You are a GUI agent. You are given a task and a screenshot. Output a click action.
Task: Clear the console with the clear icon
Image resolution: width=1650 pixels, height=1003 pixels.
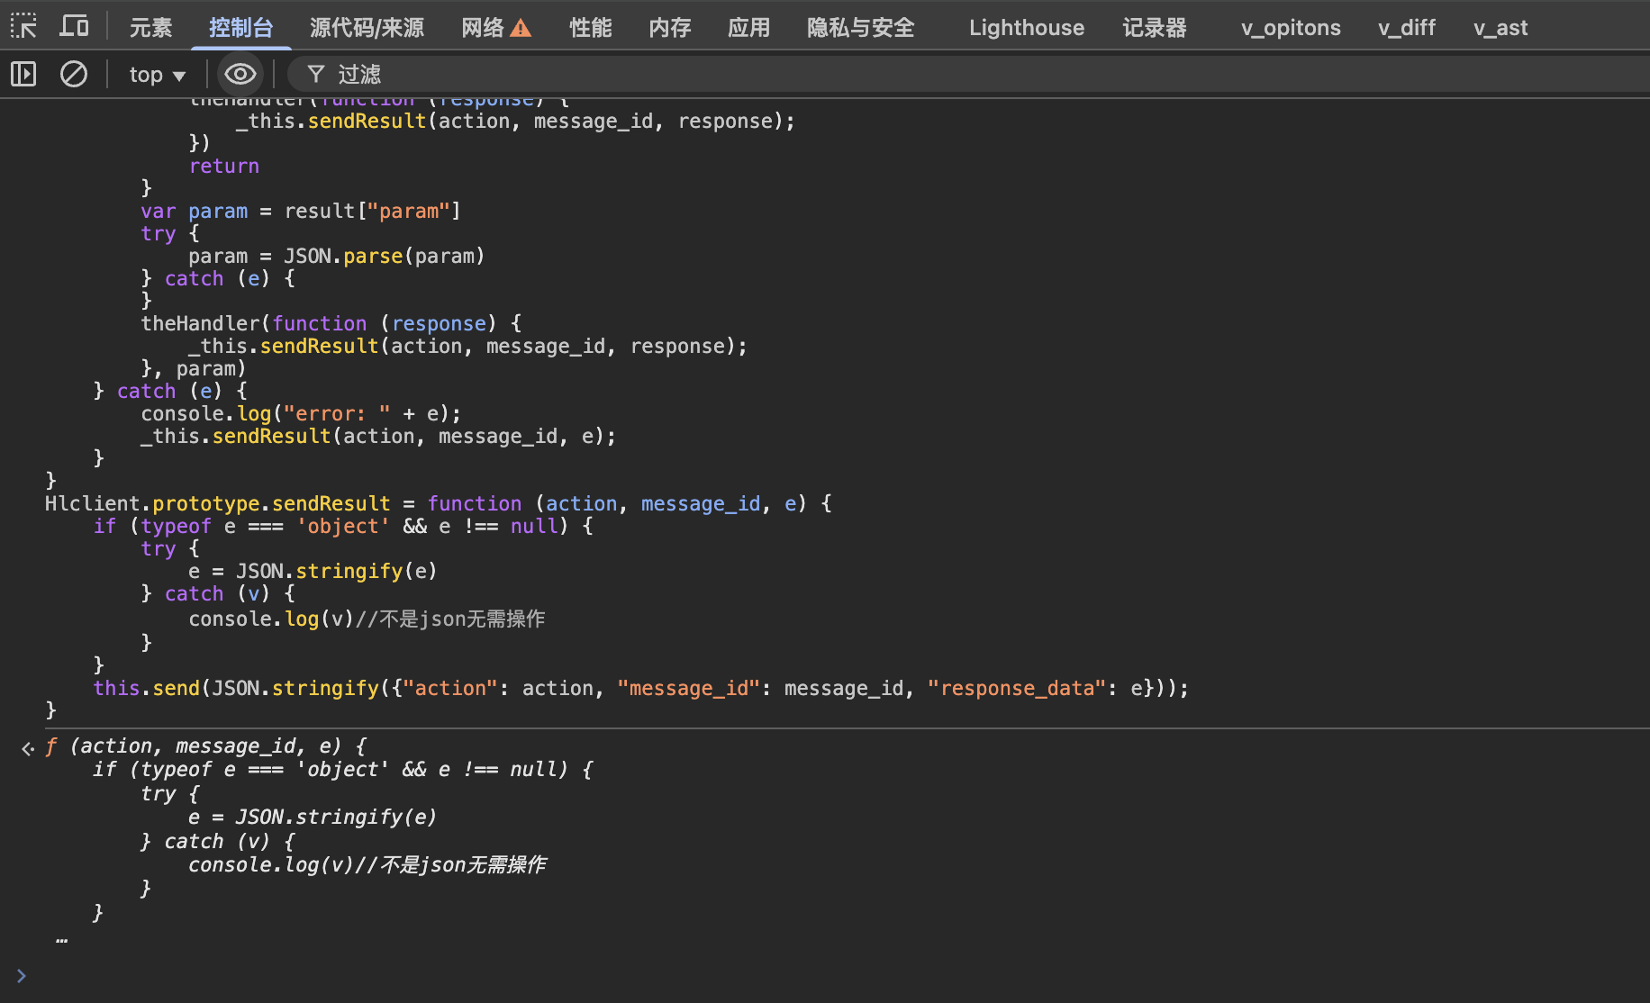coord(74,74)
